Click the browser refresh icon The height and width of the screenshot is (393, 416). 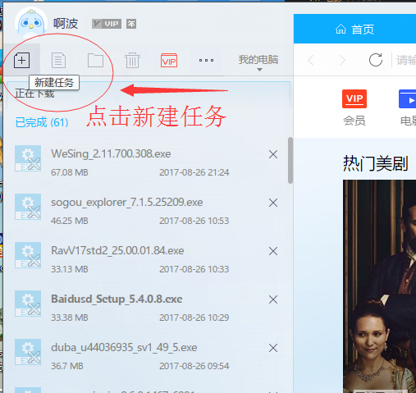pyautogui.click(x=376, y=60)
